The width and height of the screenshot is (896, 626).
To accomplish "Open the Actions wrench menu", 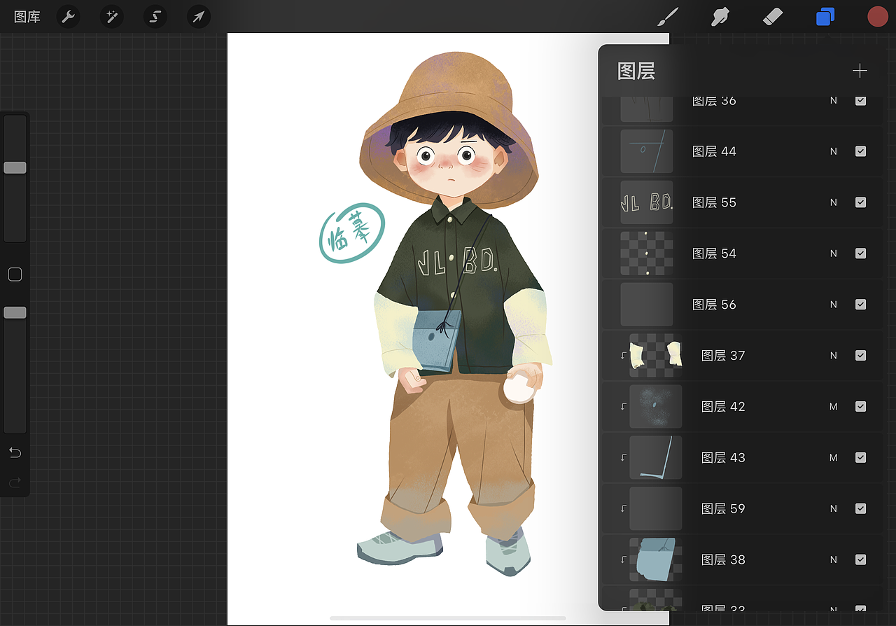I will 68,16.
